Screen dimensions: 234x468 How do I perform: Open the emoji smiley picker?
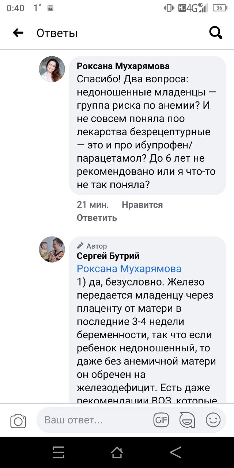[213, 420]
